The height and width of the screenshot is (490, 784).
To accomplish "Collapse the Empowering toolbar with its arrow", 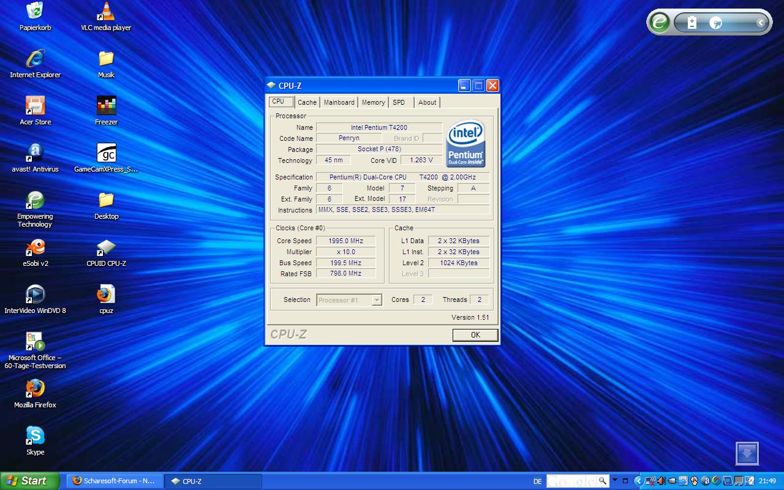I will point(760,23).
